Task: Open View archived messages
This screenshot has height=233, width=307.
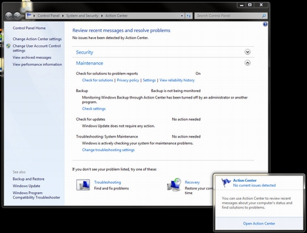Action: [32, 58]
